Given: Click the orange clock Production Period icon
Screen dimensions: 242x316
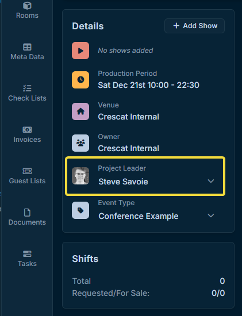Looking at the screenshot, I should tap(80, 80).
